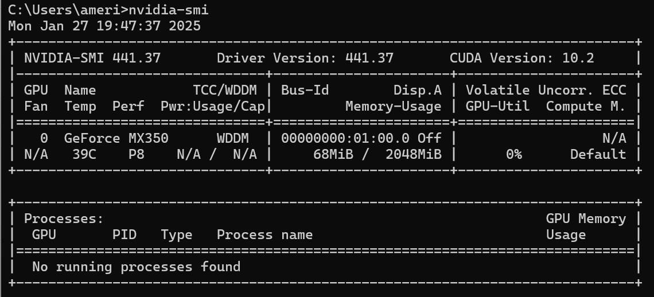
Task: Click the GPU Memory column header
Action: (x=586, y=218)
